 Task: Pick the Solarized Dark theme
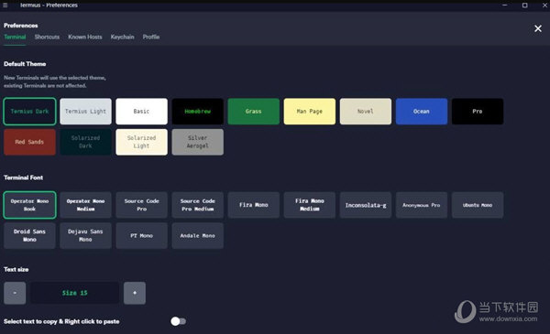click(x=85, y=142)
